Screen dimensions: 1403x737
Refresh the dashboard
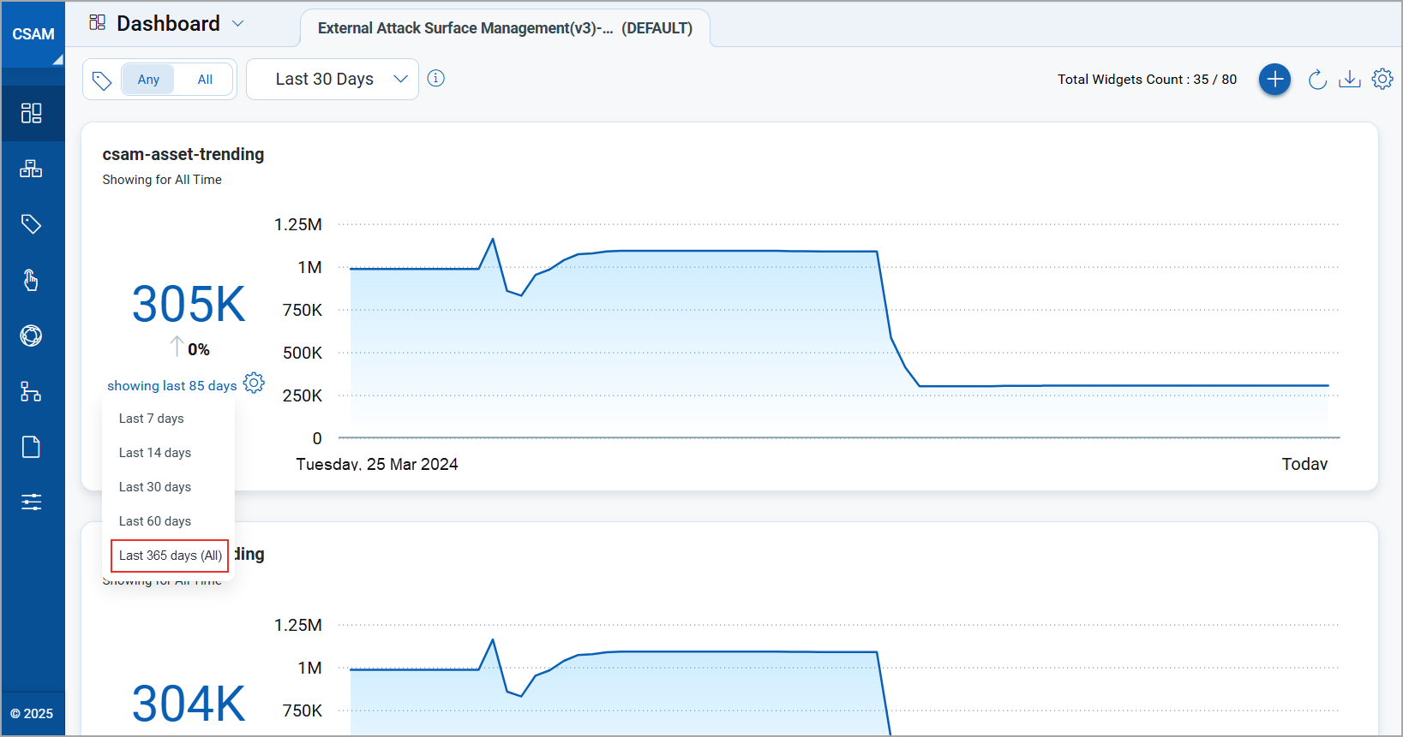1317,80
